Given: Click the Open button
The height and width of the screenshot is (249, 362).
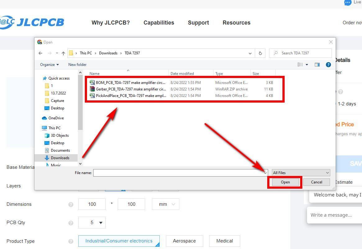Looking at the screenshot, I should click(285, 182).
